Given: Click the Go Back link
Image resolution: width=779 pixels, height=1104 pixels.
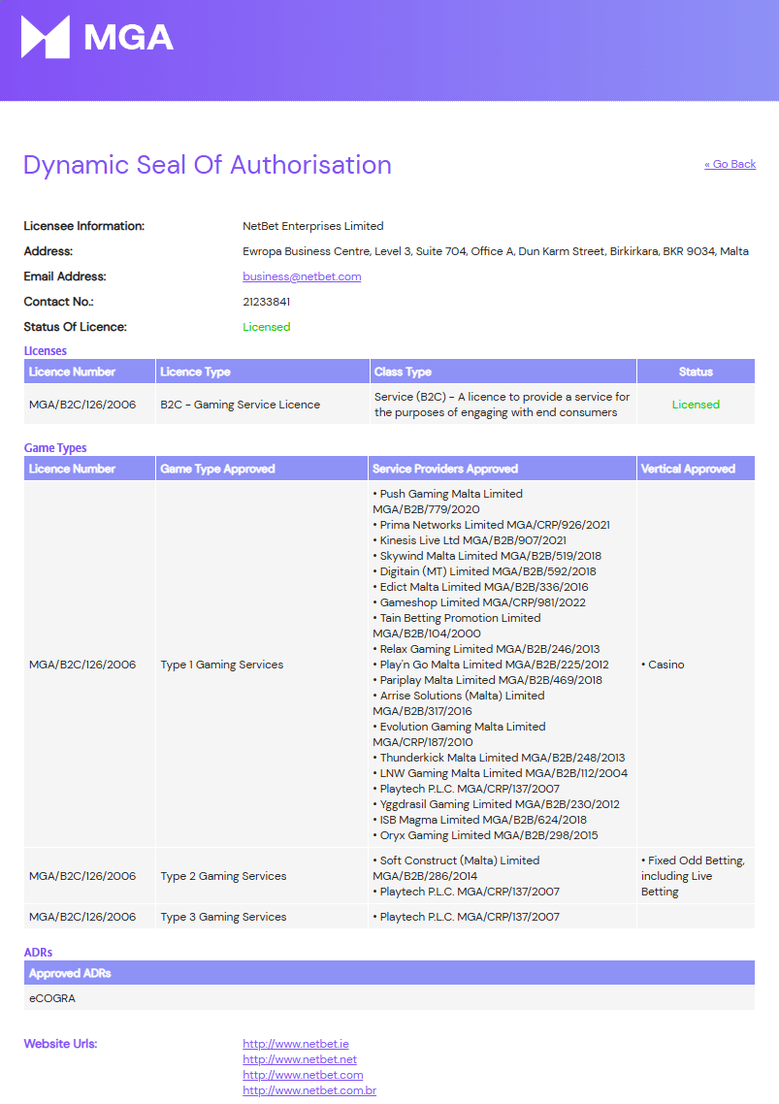Looking at the screenshot, I should click(x=730, y=164).
